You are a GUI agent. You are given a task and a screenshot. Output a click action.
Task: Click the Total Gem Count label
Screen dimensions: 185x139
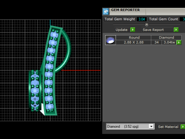(163, 19)
